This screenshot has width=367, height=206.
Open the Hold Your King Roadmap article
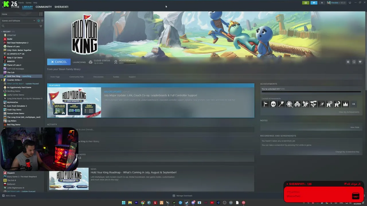tap(134, 172)
